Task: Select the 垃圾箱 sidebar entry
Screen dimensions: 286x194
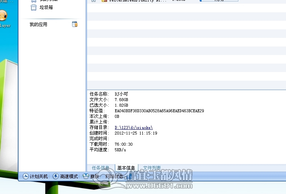Action: click(x=46, y=7)
